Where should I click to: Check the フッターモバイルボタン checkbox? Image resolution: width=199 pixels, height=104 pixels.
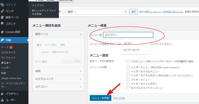(128, 84)
